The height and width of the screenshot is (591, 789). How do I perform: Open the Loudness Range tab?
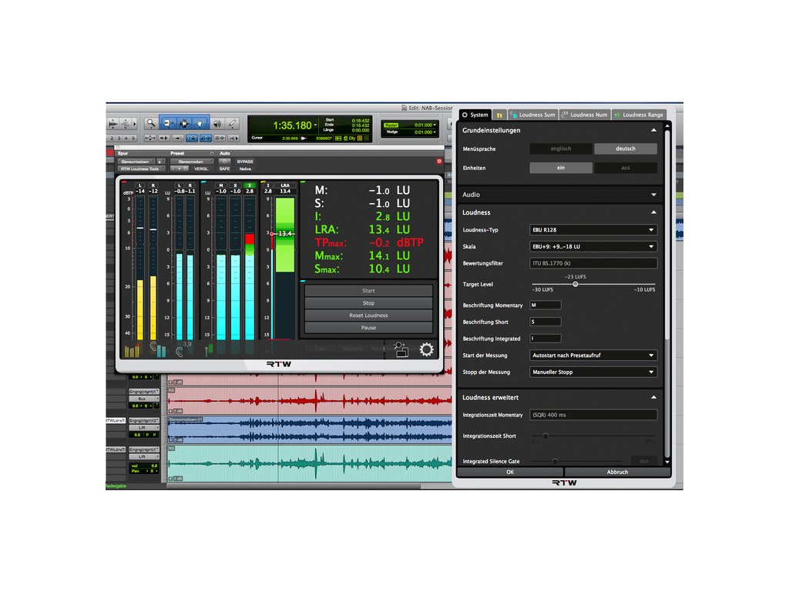pos(638,115)
